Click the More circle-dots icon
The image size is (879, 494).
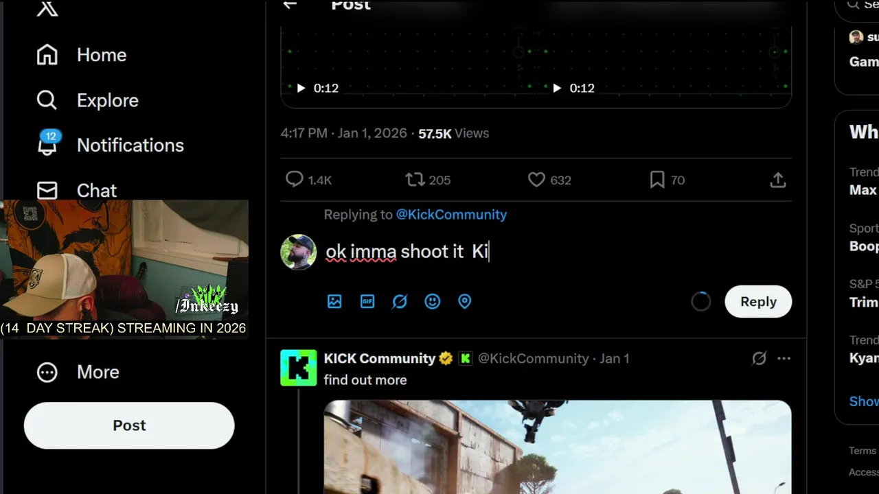pyautogui.click(x=47, y=372)
